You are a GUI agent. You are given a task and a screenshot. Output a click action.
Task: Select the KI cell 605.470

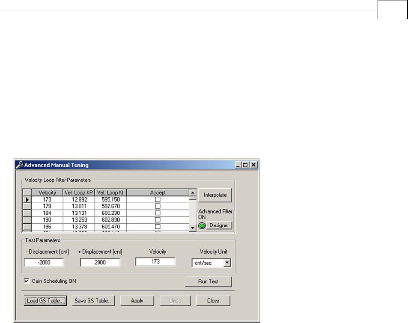(x=110, y=226)
